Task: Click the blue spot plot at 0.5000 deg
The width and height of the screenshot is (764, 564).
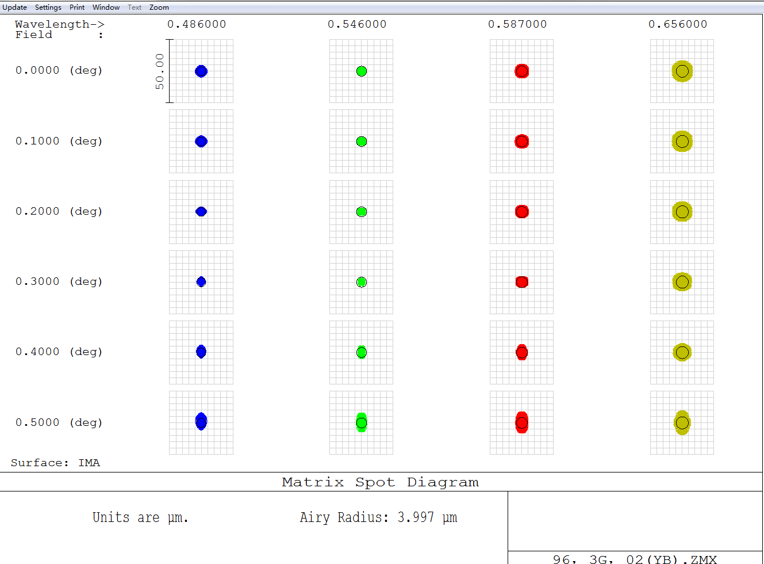Action: point(201,422)
